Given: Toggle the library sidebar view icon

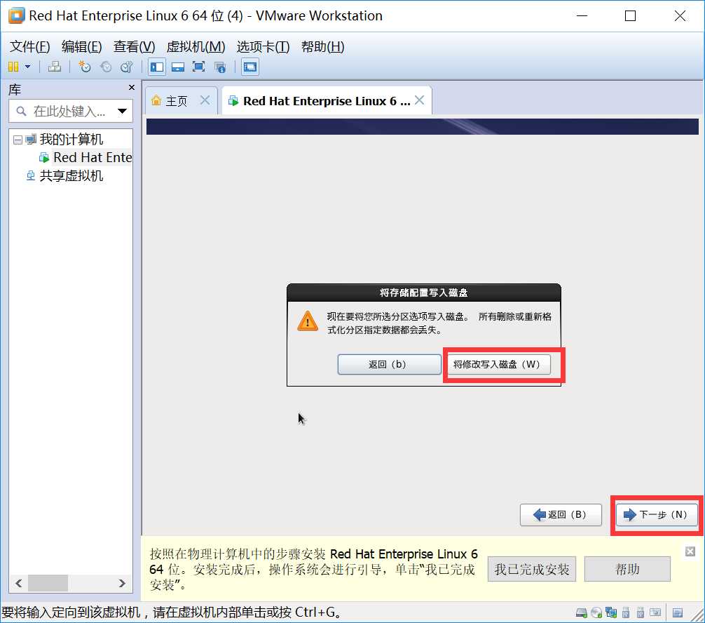Looking at the screenshot, I should [x=157, y=67].
